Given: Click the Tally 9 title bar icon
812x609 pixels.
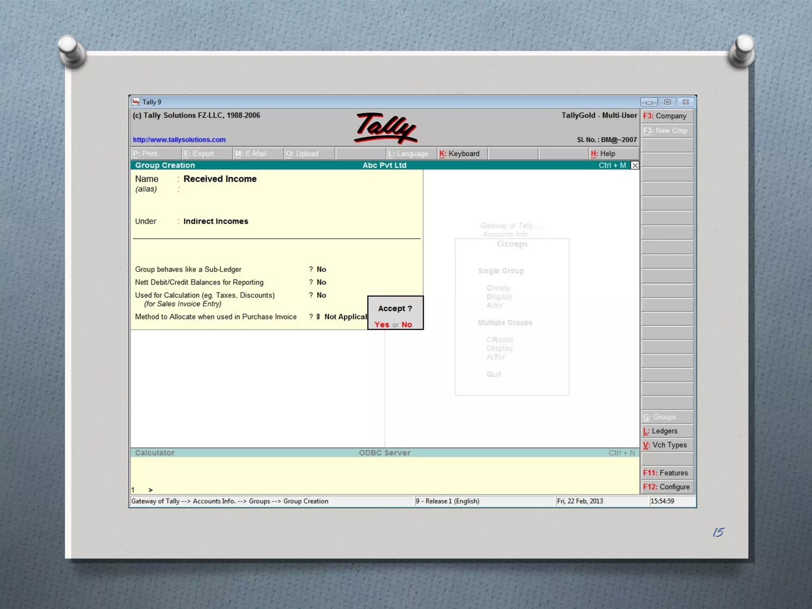Looking at the screenshot, I should tap(136, 102).
